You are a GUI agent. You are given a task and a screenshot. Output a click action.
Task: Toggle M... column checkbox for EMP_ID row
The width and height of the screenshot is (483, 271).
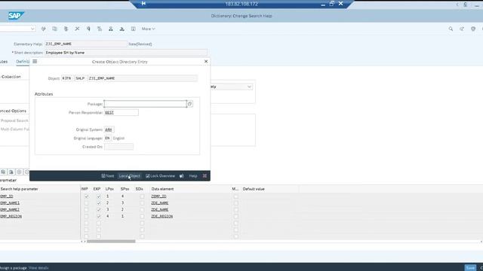coord(235,196)
